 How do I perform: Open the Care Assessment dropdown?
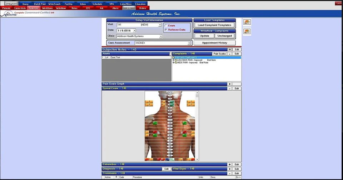click(189, 43)
